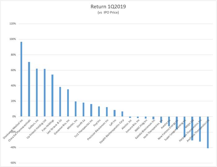Click the 0% axis label
The width and height of the screenshot is (217, 167).
click(14, 117)
